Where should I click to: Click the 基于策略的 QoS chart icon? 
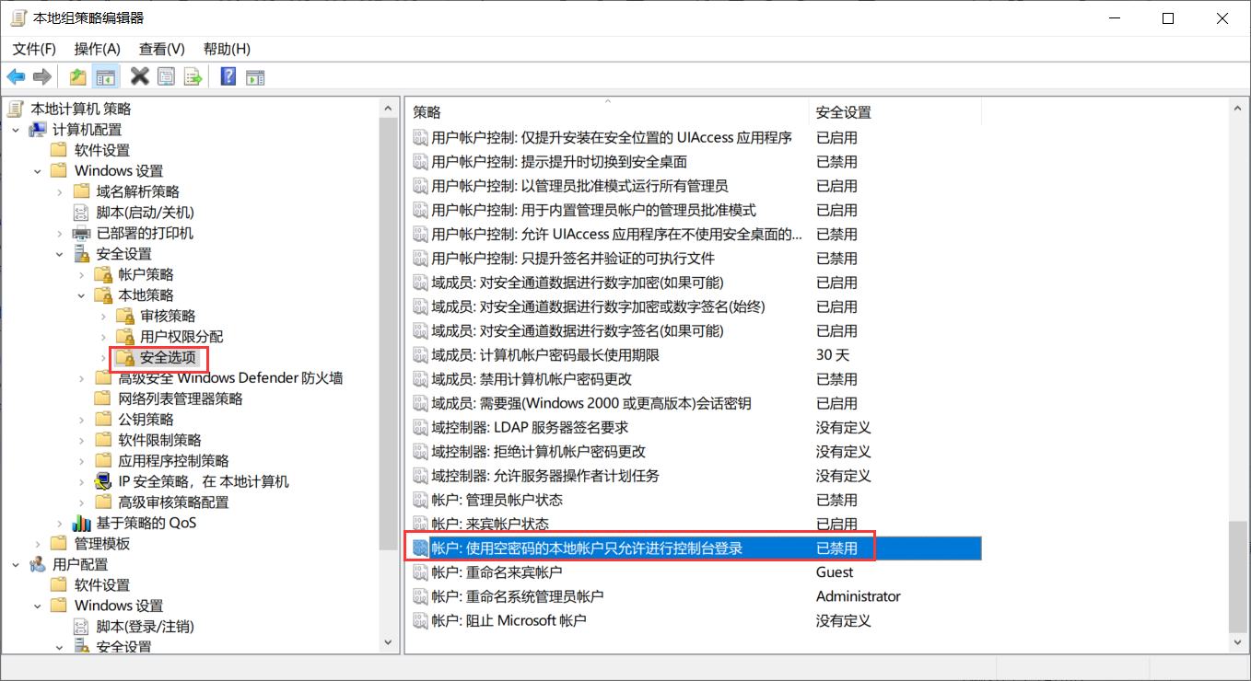pyautogui.click(x=81, y=523)
